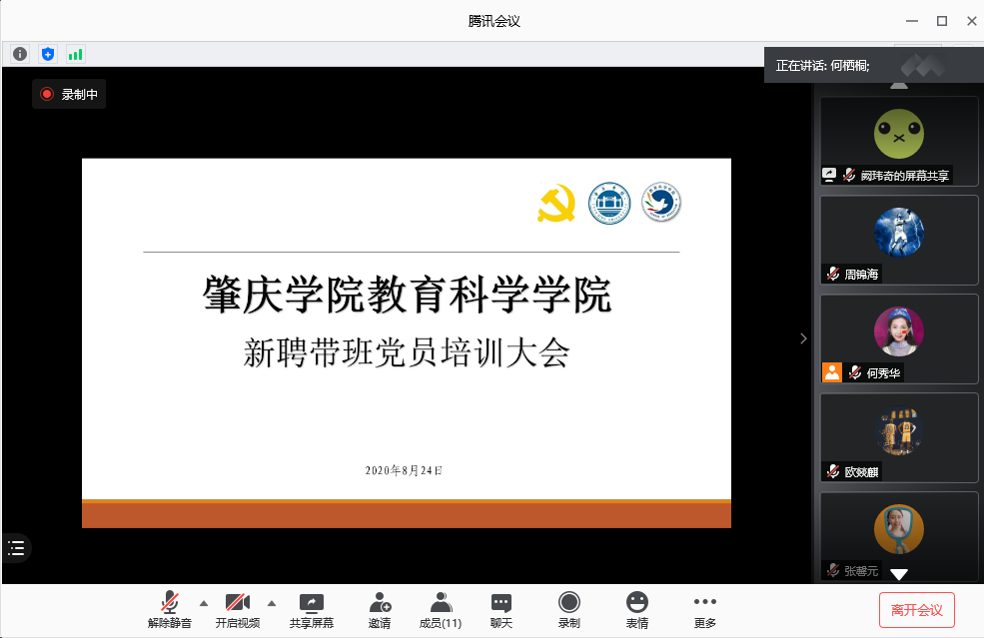Check the green network signal icon
This screenshot has width=984, height=638.
tap(75, 54)
